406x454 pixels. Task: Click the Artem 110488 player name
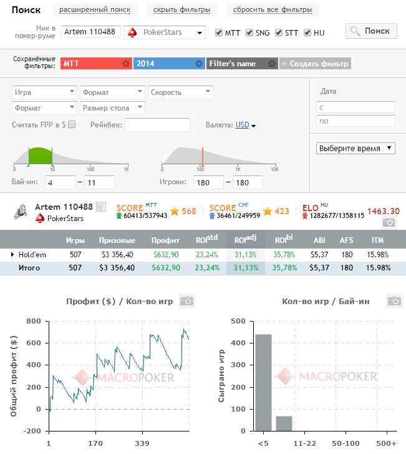[x=64, y=207]
